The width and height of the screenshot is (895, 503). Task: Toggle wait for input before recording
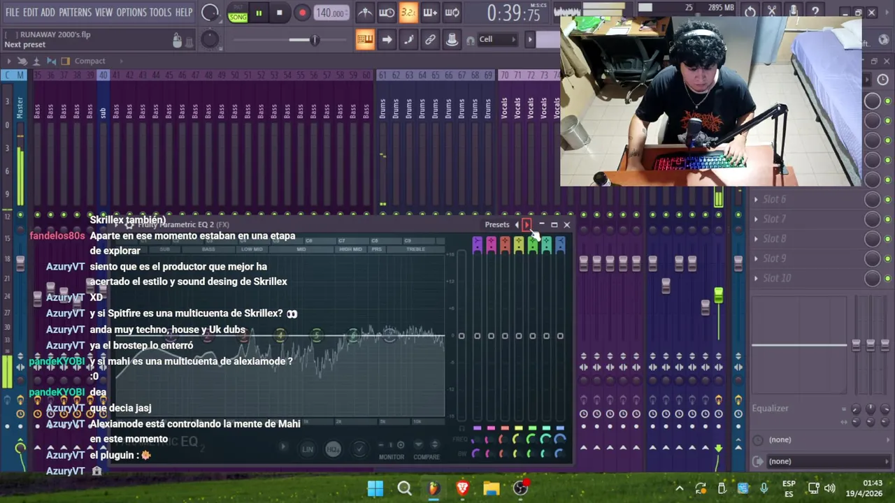386,13
